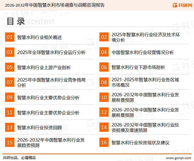Viewport: 194px width, 161px height.
Task: Select chapter title 2021-2025年智慧水利行业各区域市场概况
Action: click(x=145, y=82)
